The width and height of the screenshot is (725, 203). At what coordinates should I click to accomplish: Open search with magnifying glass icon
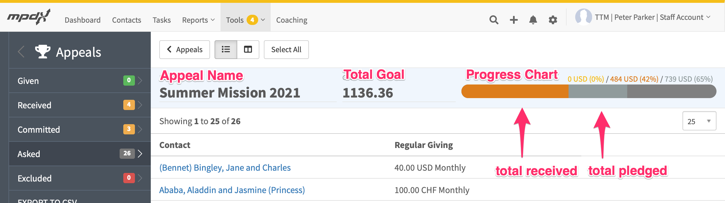click(x=494, y=20)
